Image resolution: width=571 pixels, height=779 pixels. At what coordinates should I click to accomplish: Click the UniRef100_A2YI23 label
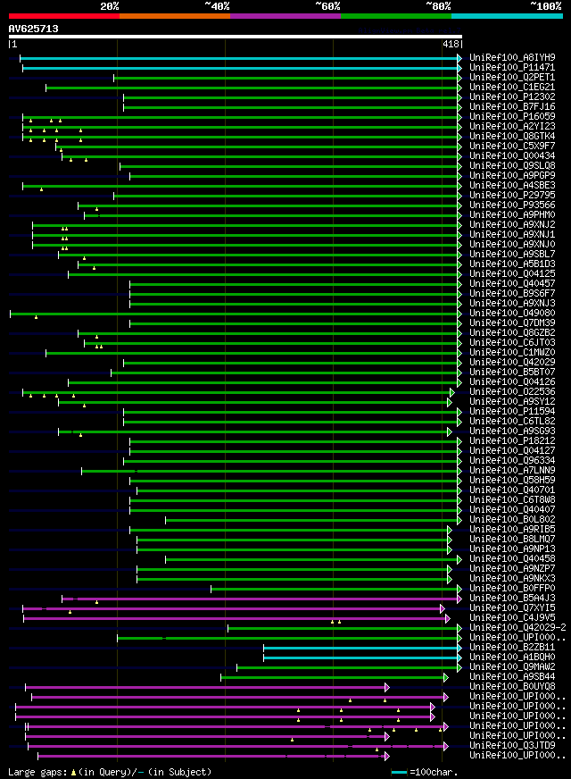(512, 127)
